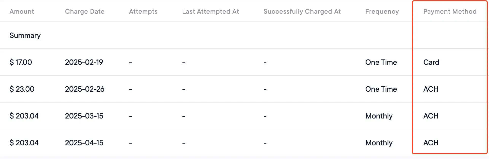Select the 2025-04-15 charge date
489x159 pixels.
[x=84, y=143]
